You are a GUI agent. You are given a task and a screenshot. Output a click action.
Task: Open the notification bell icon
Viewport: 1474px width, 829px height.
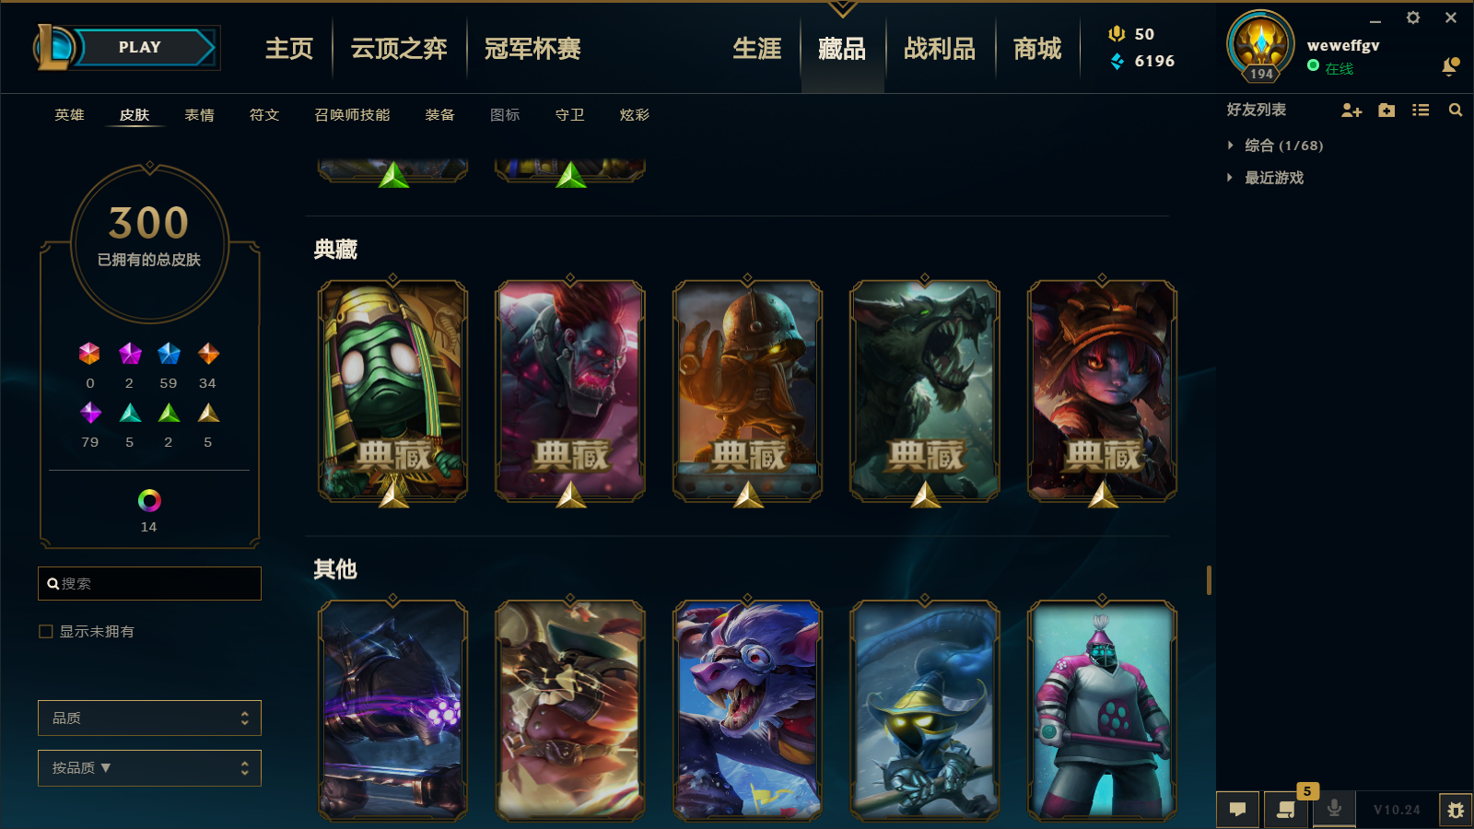1450,66
